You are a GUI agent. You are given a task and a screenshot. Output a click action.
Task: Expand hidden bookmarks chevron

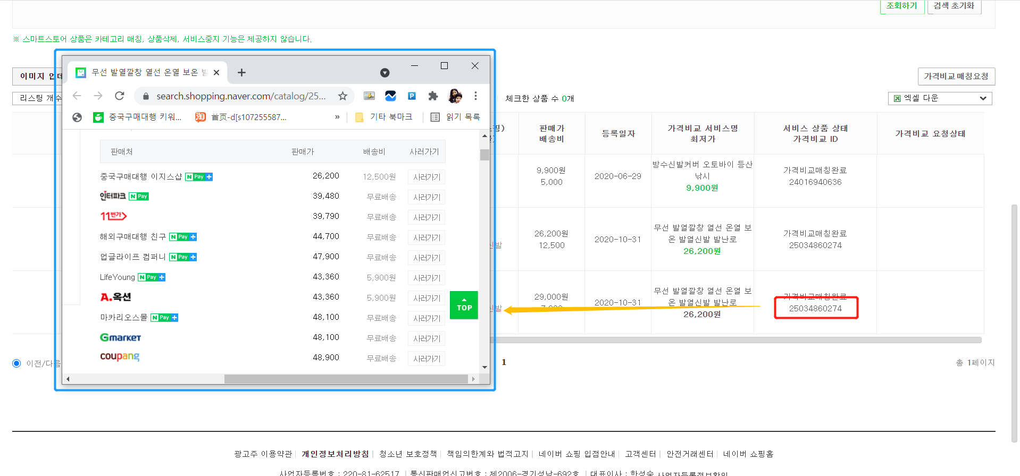click(x=337, y=117)
